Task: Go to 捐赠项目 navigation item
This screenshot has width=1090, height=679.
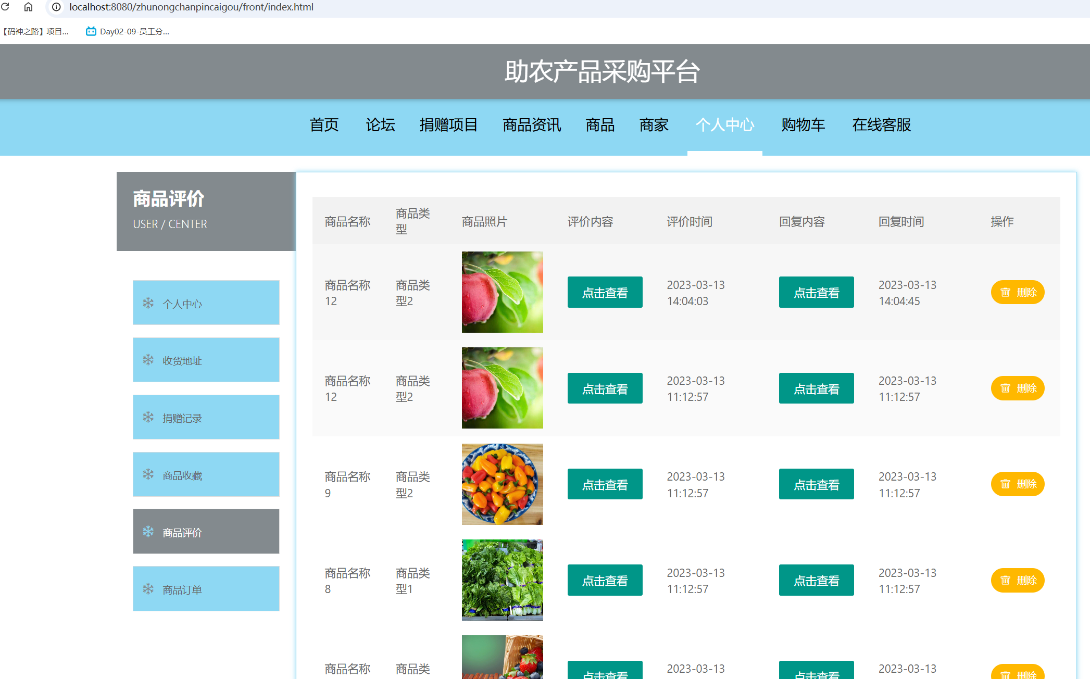Action: click(x=448, y=125)
